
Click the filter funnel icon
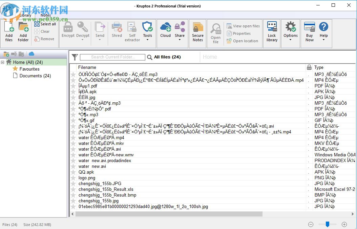(75, 57)
